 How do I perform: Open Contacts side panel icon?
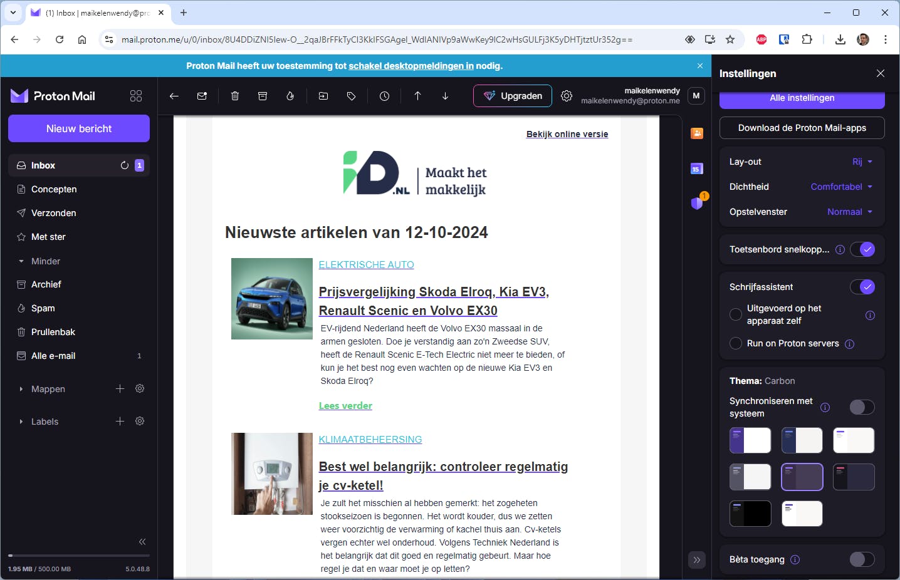[697, 133]
